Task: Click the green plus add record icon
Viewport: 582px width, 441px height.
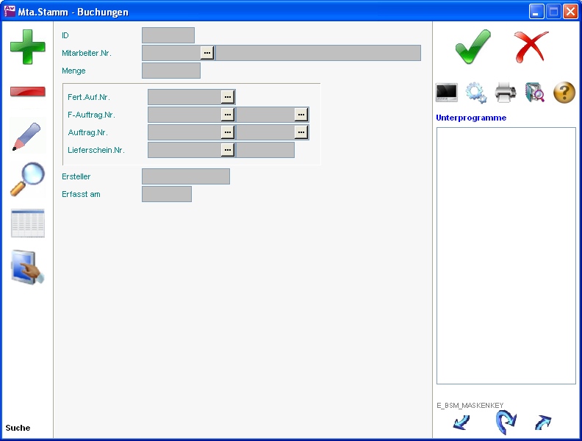Action: [x=27, y=45]
